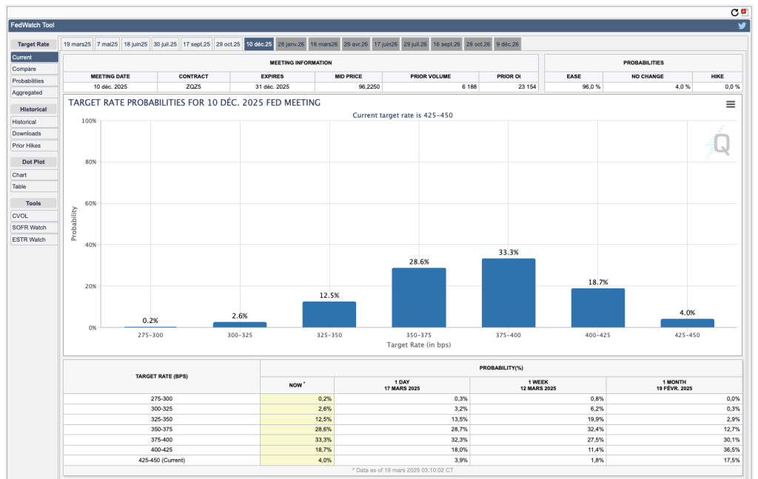Click the 350-375 bar labeled 28.6%
The height and width of the screenshot is (479, 758).
point(419,298)
